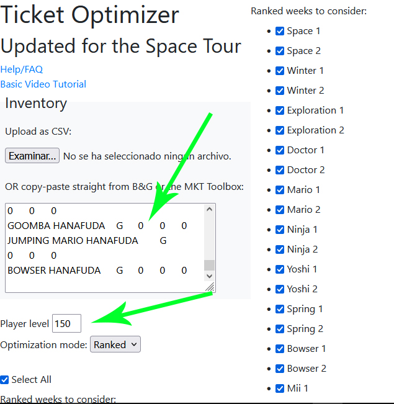Uncheck the Bowser 2 checkbox
This screenshot has width=394, height=404.
point(280,368)
